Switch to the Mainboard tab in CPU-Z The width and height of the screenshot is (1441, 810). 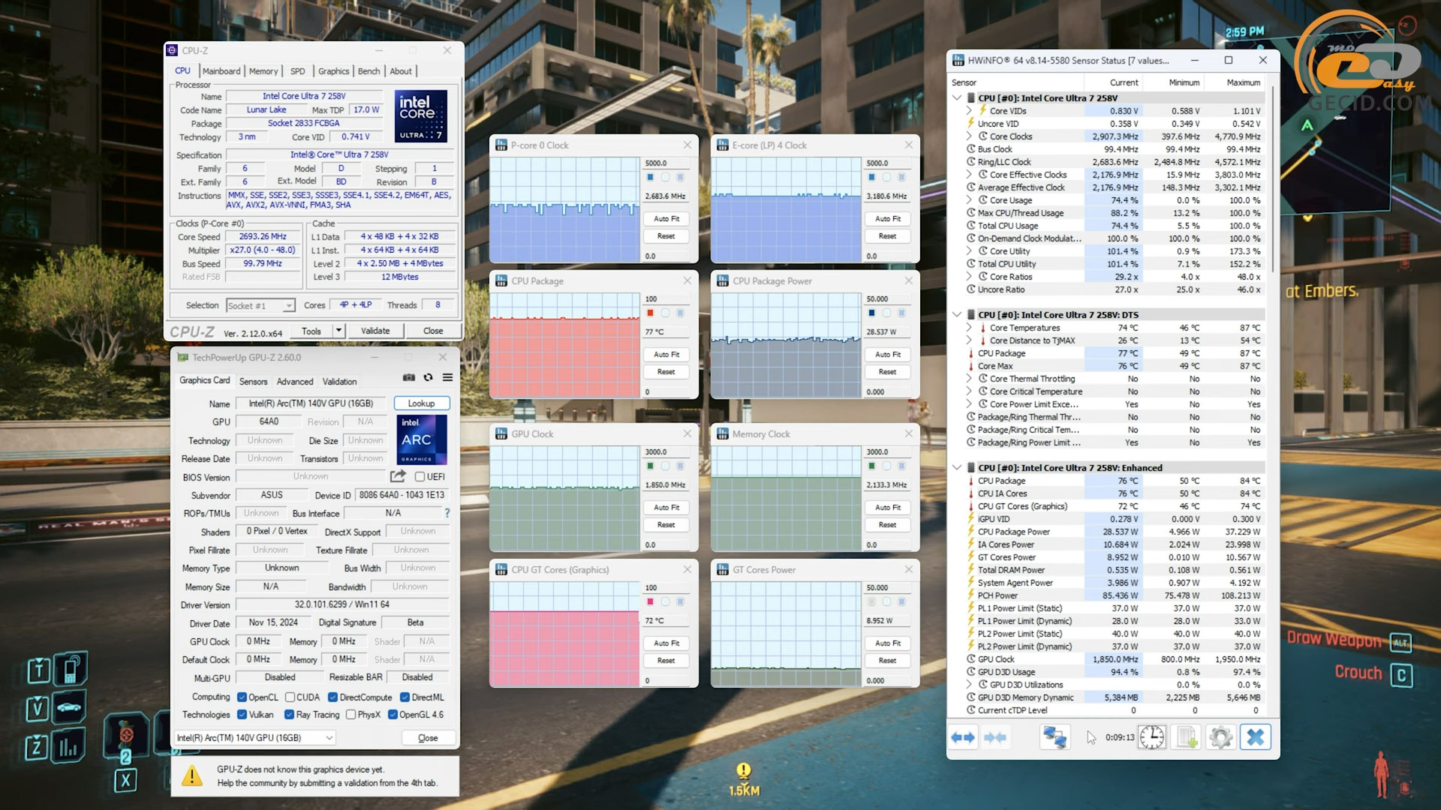(221, 71)
